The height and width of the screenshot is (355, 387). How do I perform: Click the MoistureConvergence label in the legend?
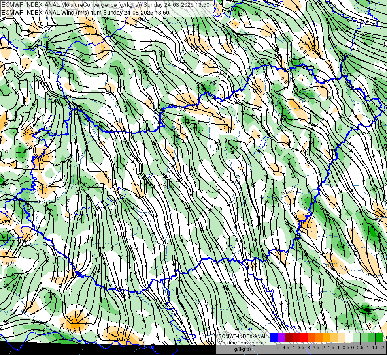point(242,343)
